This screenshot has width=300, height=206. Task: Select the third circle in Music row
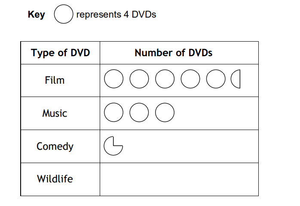(165, 112)
